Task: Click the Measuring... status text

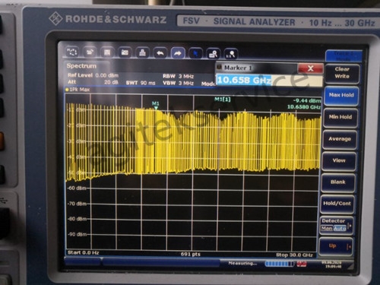Action: (x=242, y=264)
